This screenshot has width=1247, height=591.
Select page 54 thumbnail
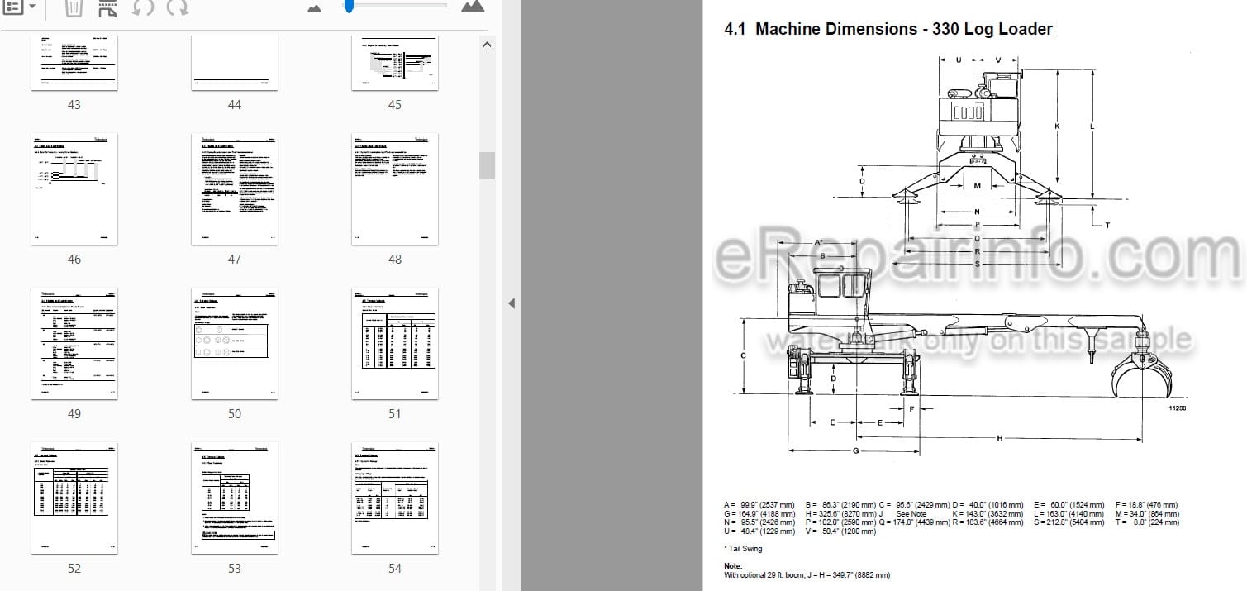point(395,498)
